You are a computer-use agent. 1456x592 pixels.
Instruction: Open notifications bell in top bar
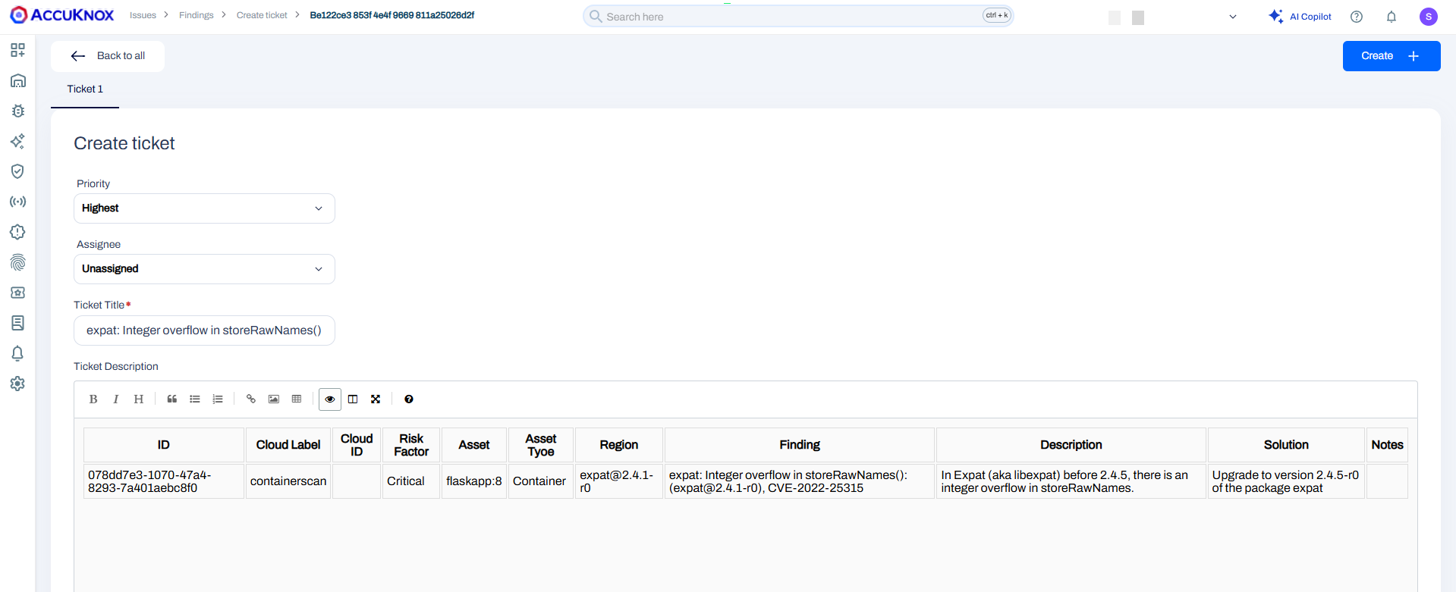[1392, 17]
